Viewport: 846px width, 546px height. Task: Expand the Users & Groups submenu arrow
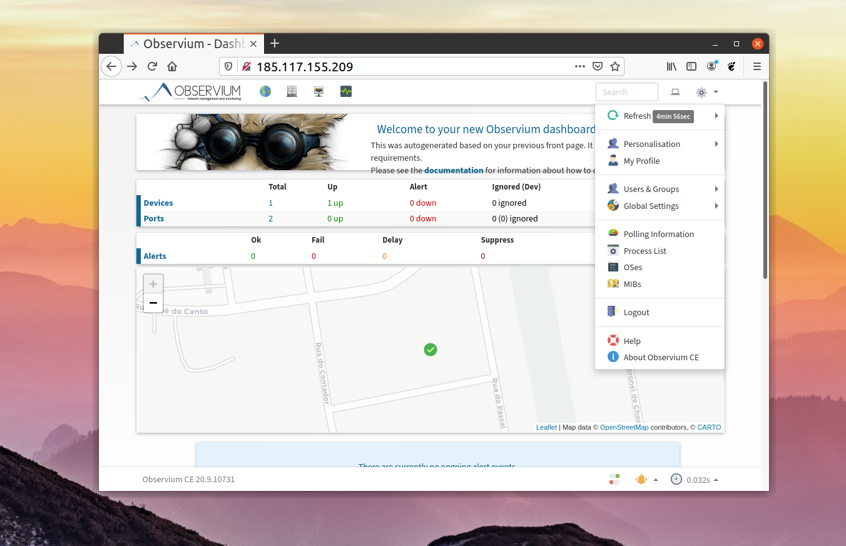click(716, 189)
